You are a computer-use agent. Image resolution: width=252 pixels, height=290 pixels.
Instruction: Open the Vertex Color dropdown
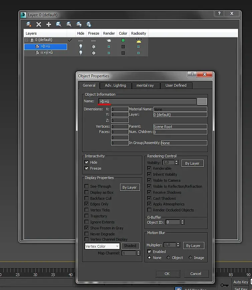102,246
